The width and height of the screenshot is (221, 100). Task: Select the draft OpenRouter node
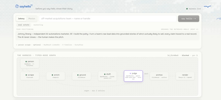tap(107, 76)
